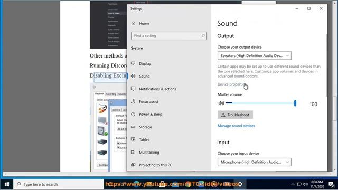
Task: Open the taskbar network icon
Action: (x=299, y=184)
